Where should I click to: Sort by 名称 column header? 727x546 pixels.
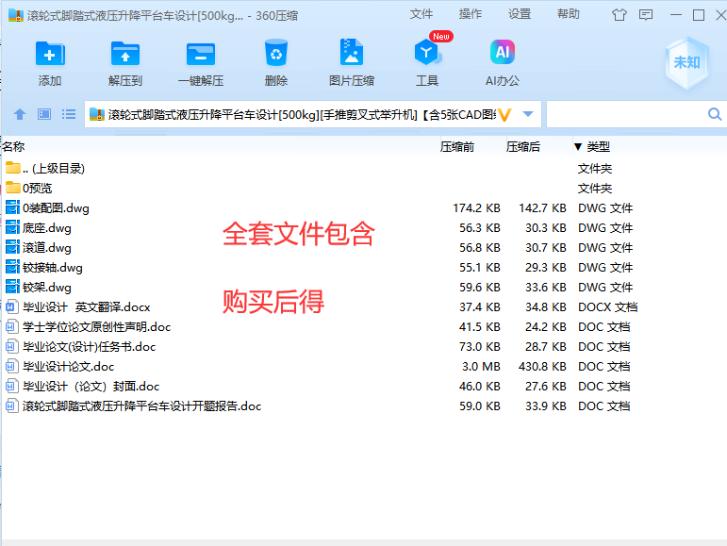13,147
